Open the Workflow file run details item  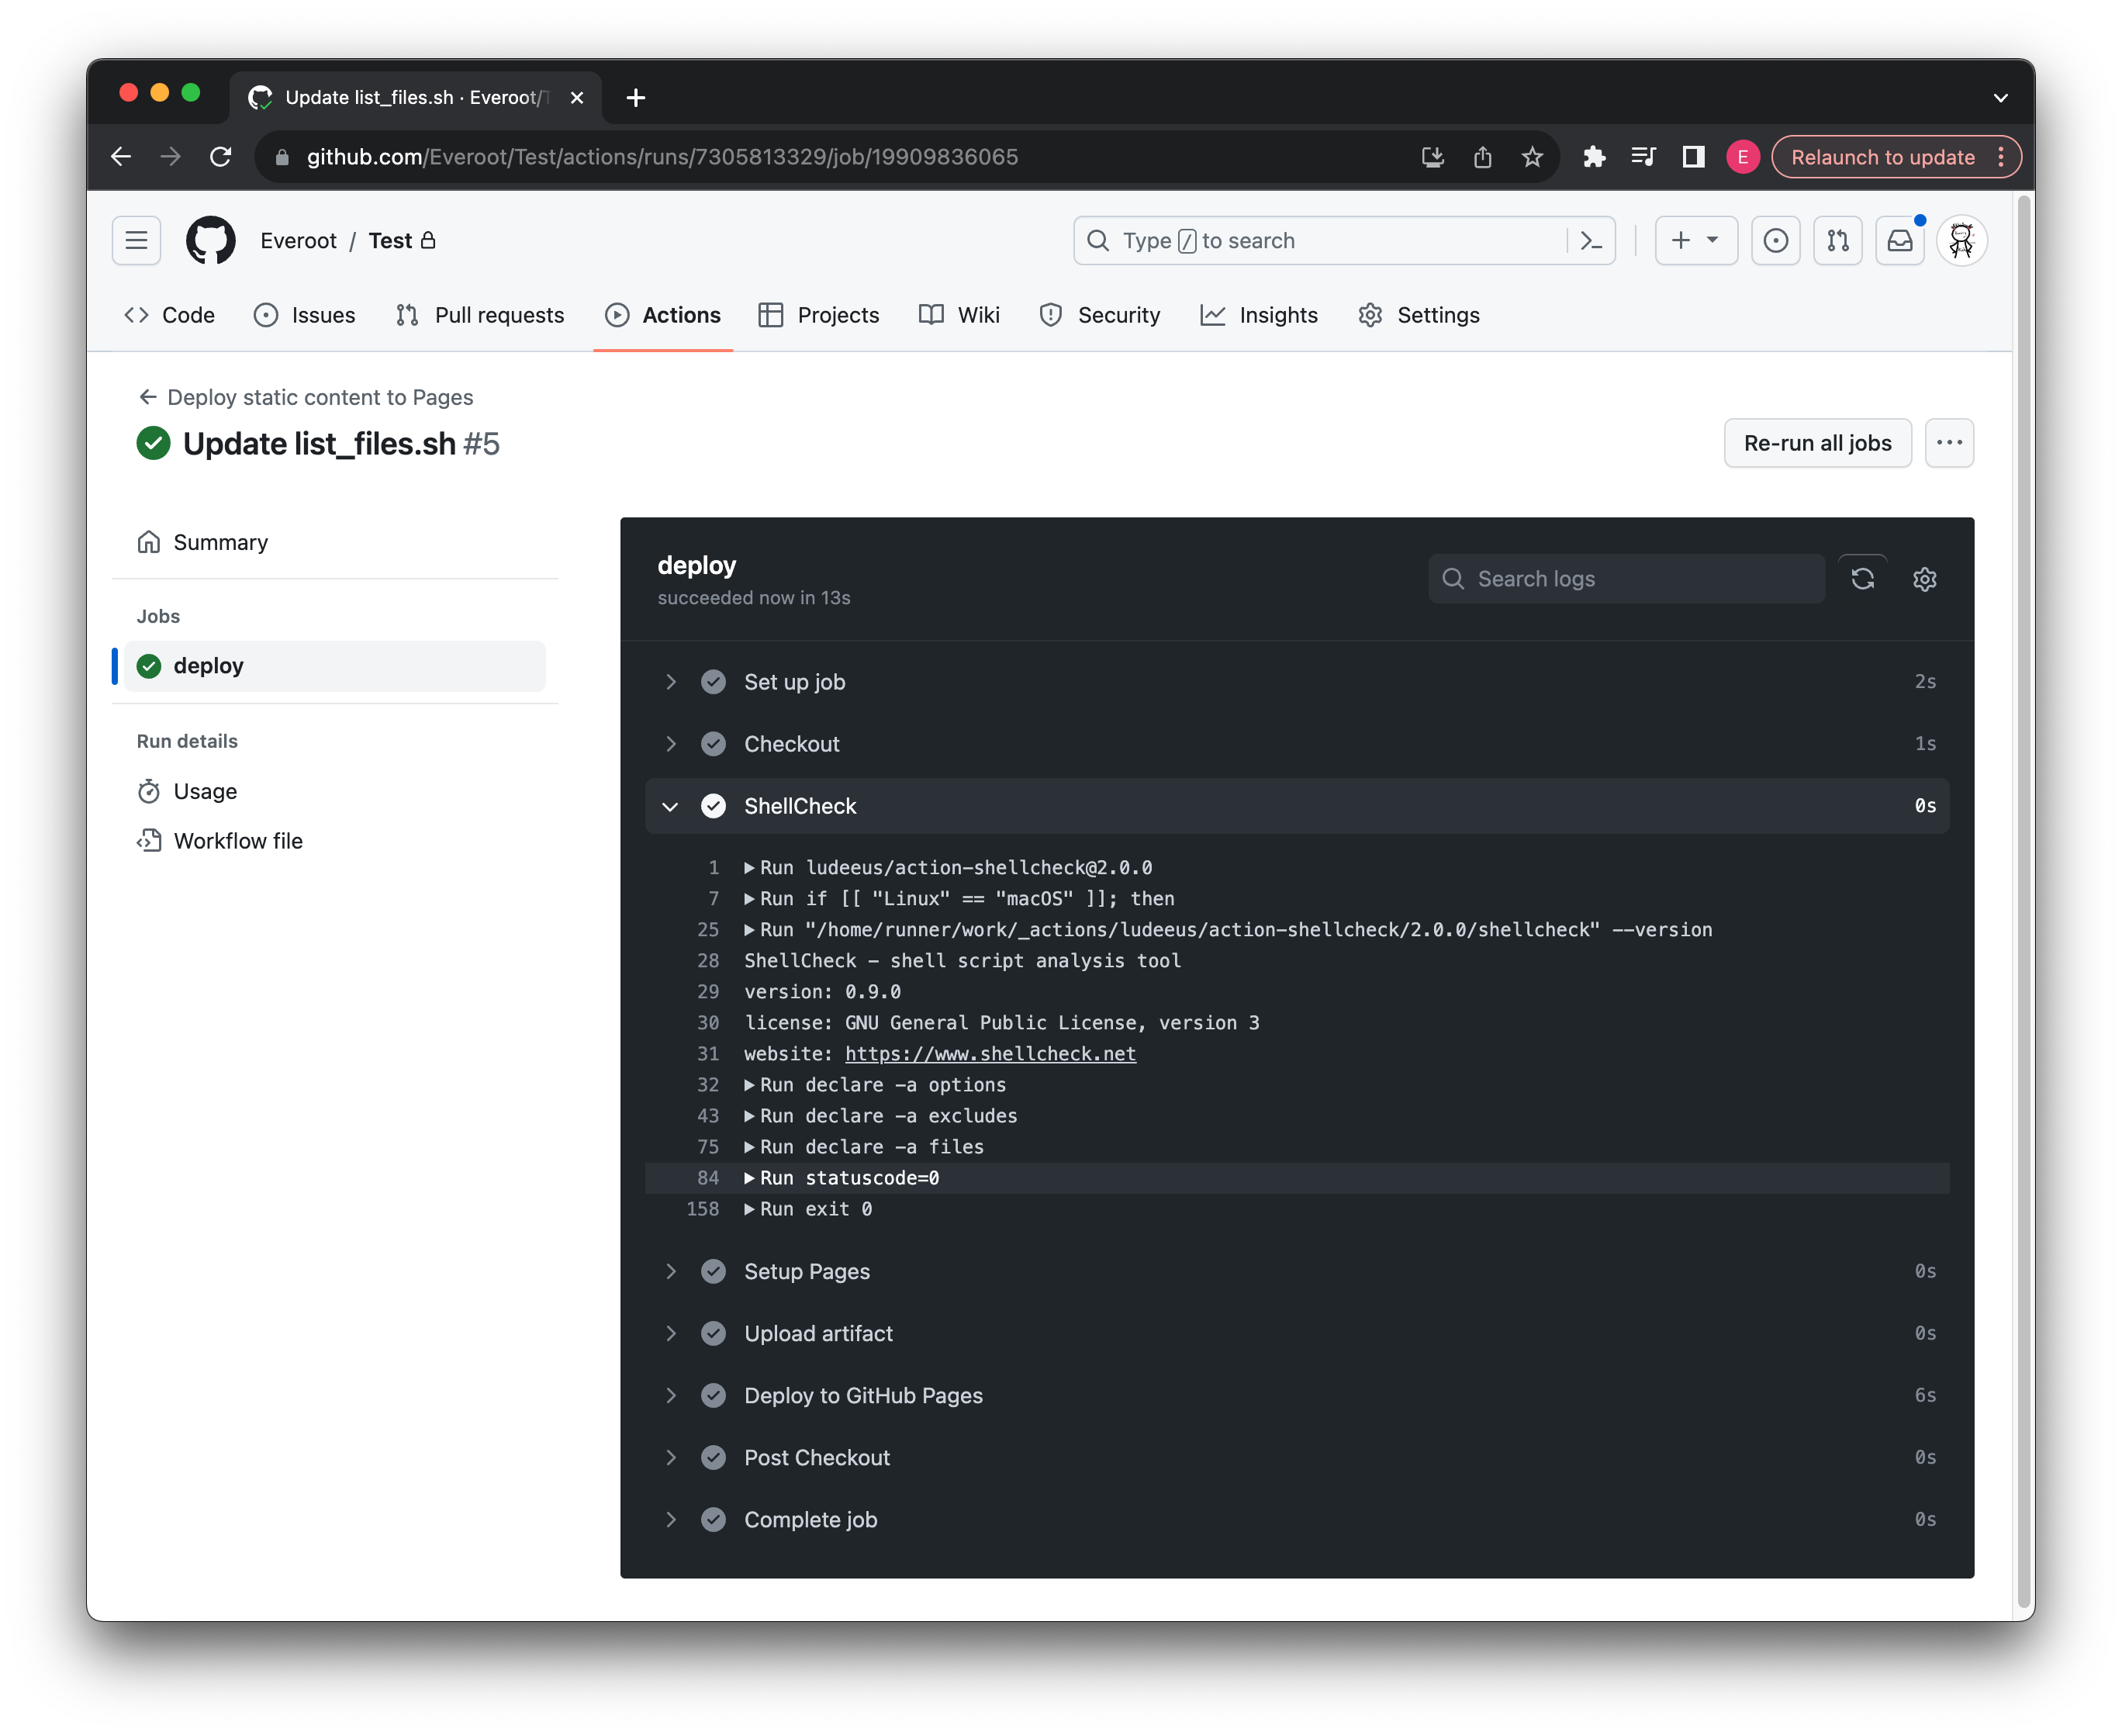238,840
